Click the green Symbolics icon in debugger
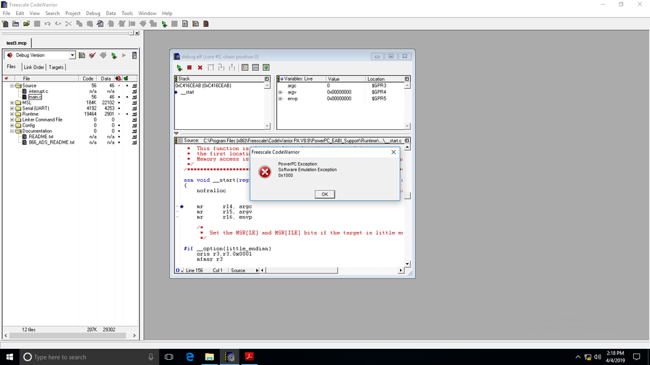 coord(266,68)
